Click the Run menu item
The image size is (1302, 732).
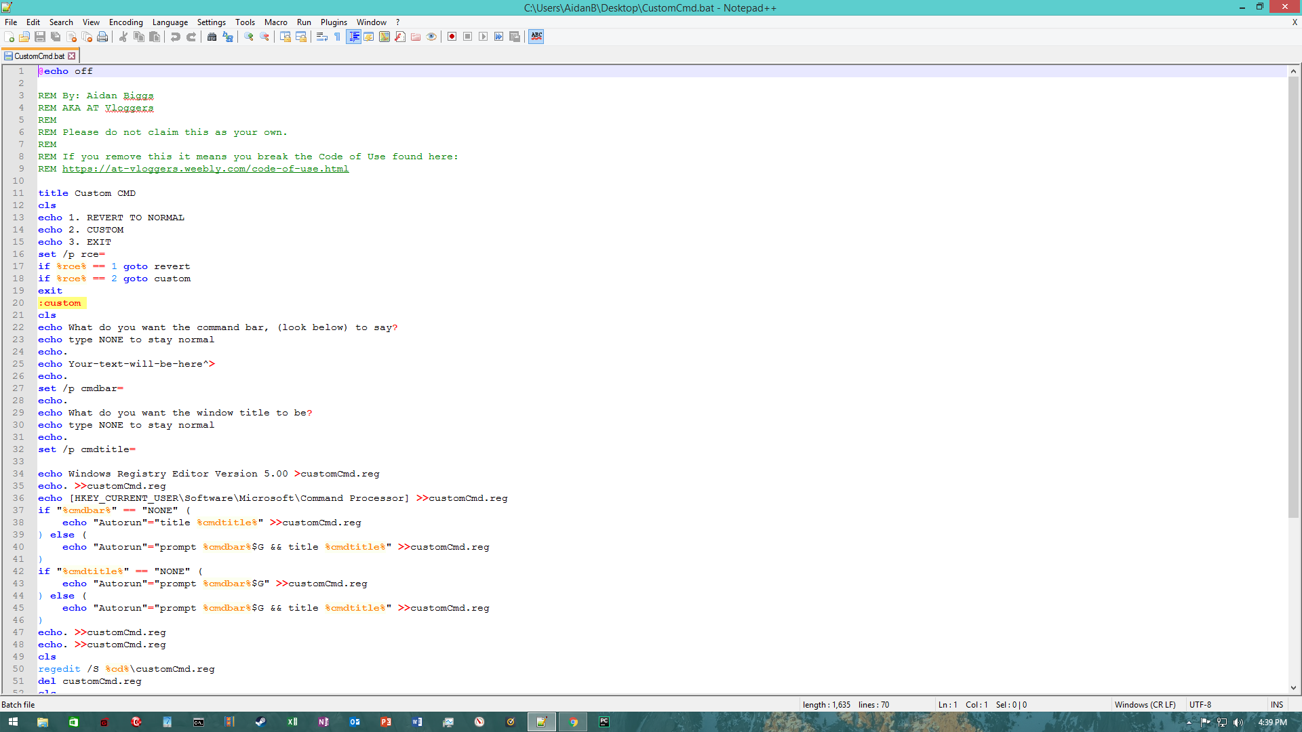pyautogui.click(x=303, y=22)
